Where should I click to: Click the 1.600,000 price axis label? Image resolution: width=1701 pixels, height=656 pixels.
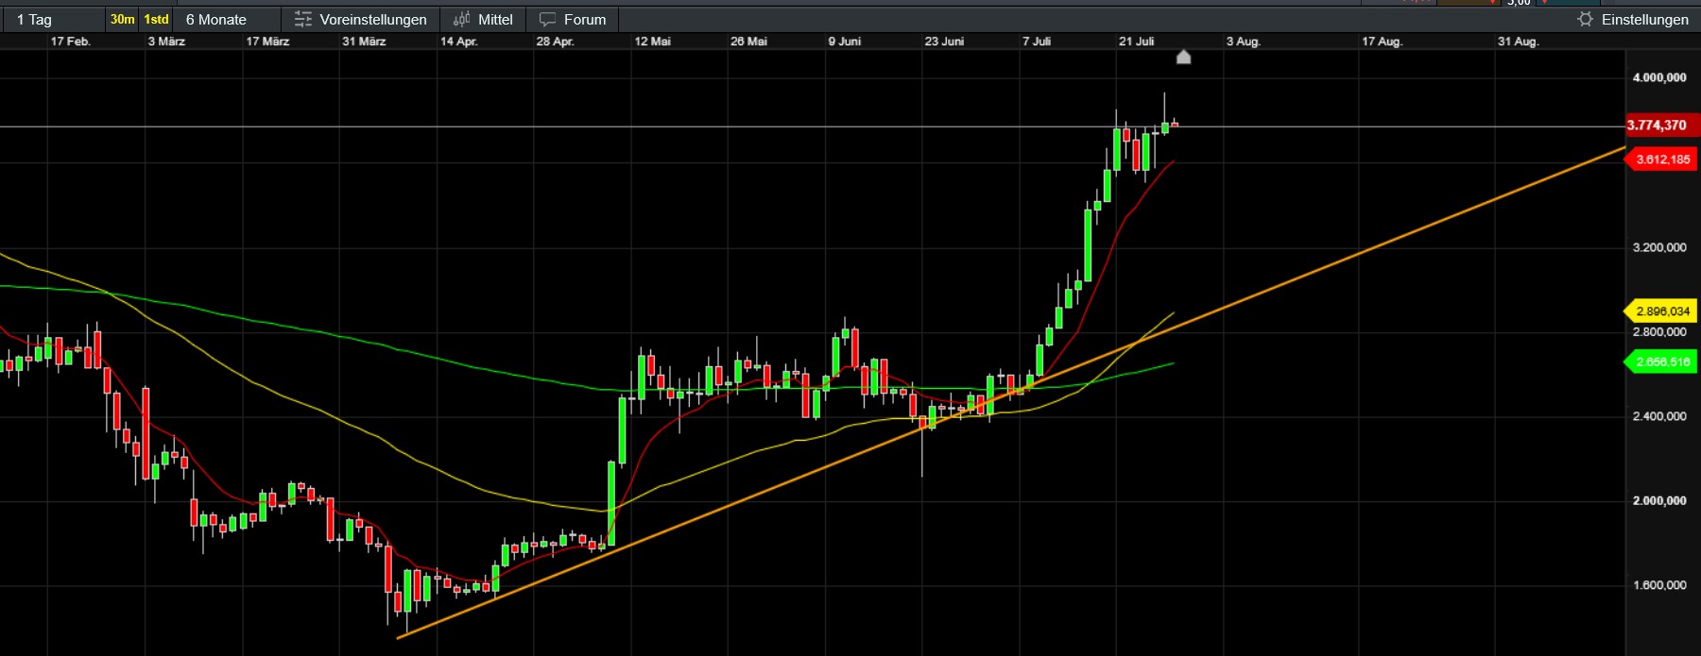pos(1659,585)
